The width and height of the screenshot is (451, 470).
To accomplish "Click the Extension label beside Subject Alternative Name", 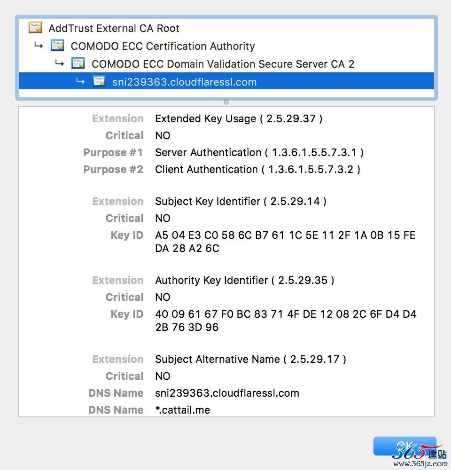I will (x=118, y=359).
